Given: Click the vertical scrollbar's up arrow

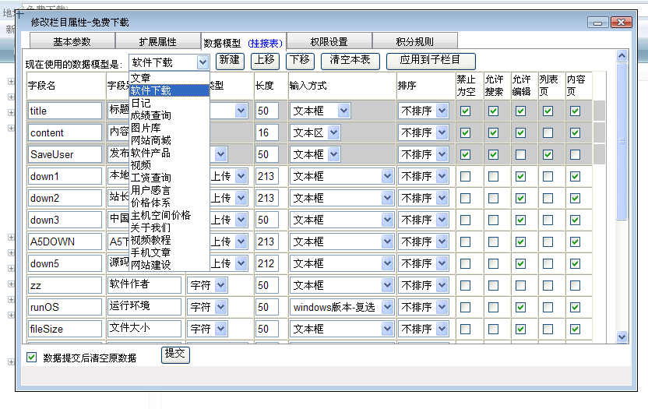Looking at the screenshot, I should pyautogui.click(x=622, y=56).
